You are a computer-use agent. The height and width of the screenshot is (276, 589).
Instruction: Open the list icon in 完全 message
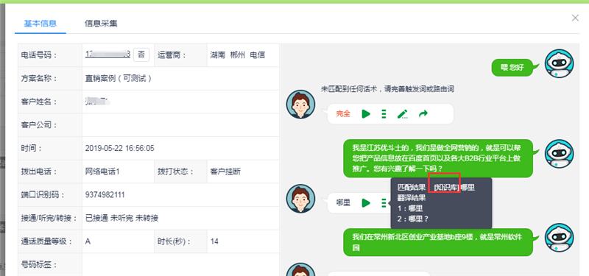(x=384, y=114)
